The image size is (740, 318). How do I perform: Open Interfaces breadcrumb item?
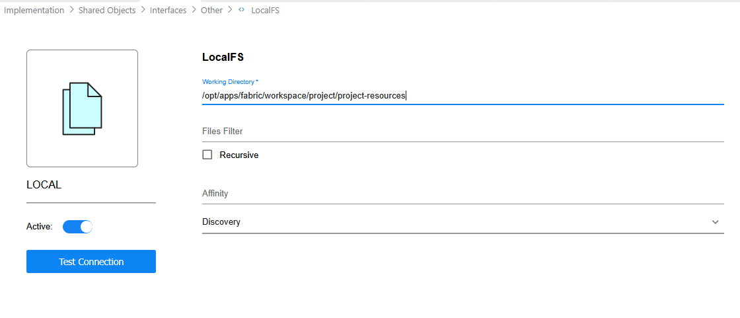pos(168,11)
